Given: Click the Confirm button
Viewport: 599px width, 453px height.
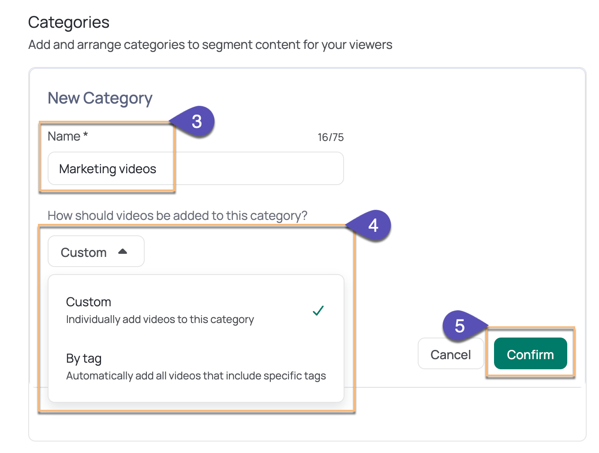Looking at the screenshot, I should point(530,353).
